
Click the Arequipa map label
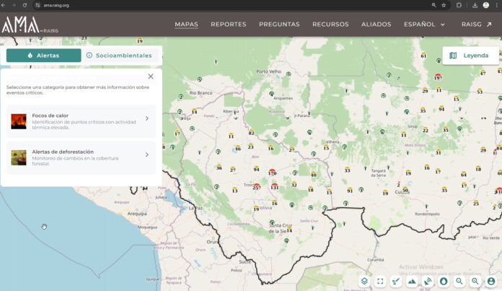pos(137,214)
